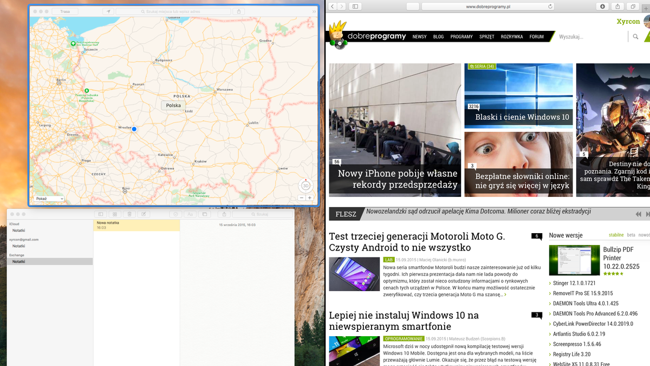Image resolution: width=650 pixels, height=366 pixels.
Task: Click the SERIA (34) badge
Action: (x=482, y=67)
